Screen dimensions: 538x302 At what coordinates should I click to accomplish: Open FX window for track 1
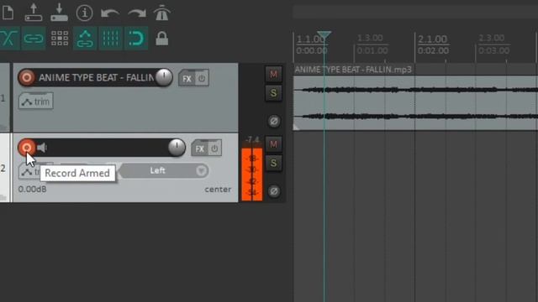[187, 79]
